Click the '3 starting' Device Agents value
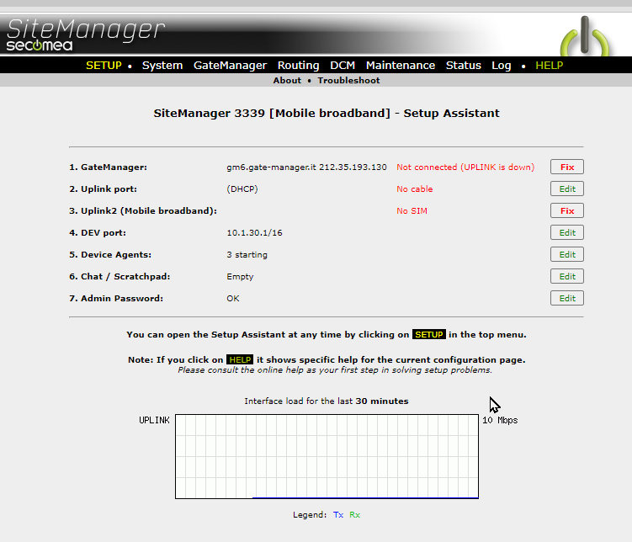Screen dimensions: 632x542 (247, 255)
